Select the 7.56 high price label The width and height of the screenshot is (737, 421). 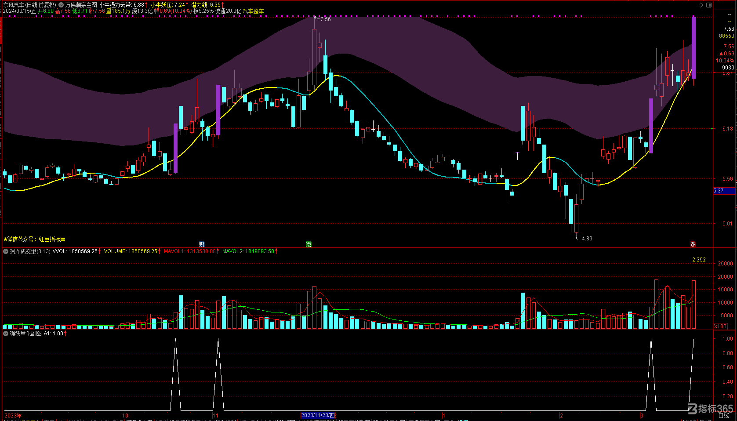(x=326, y=19)
